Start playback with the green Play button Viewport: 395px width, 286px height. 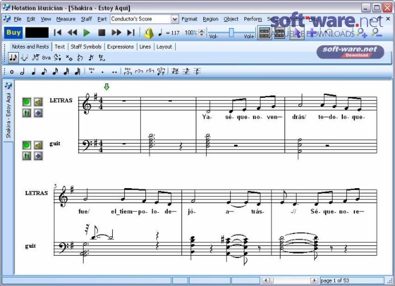86,33
